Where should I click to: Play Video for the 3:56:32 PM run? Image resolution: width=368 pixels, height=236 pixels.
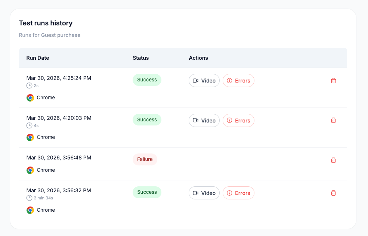point(204,193)
